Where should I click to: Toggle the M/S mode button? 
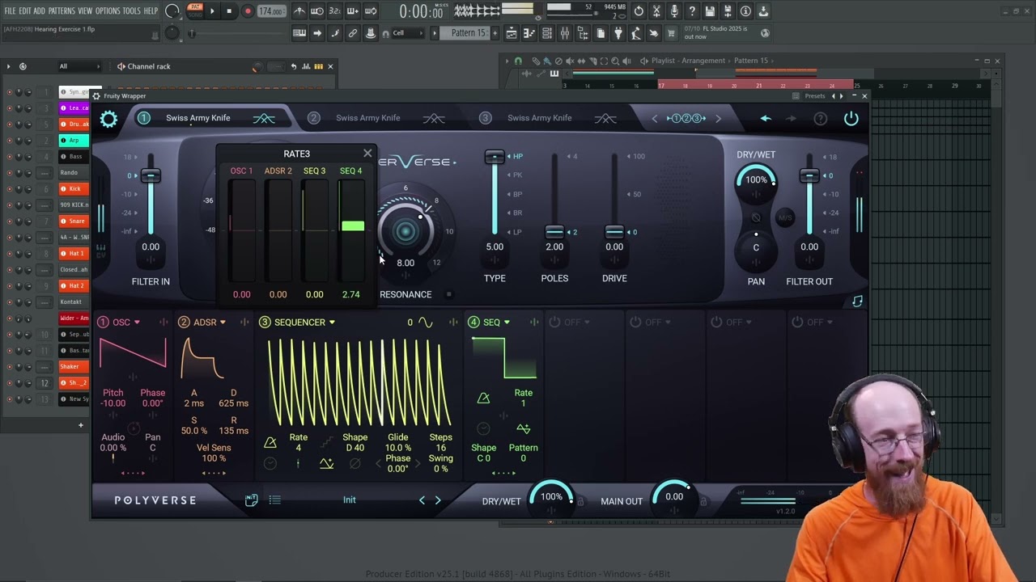(785, 217)
